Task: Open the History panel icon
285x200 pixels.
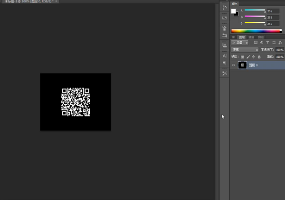Action: (x=225, y=8)
